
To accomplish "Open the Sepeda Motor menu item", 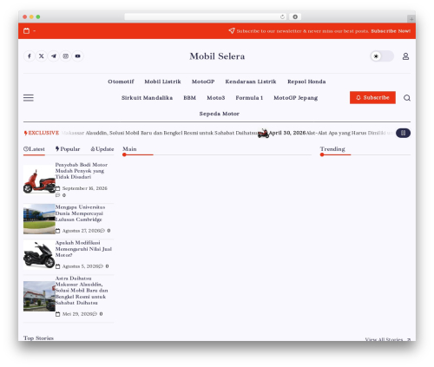I will [x=220, y=114].
